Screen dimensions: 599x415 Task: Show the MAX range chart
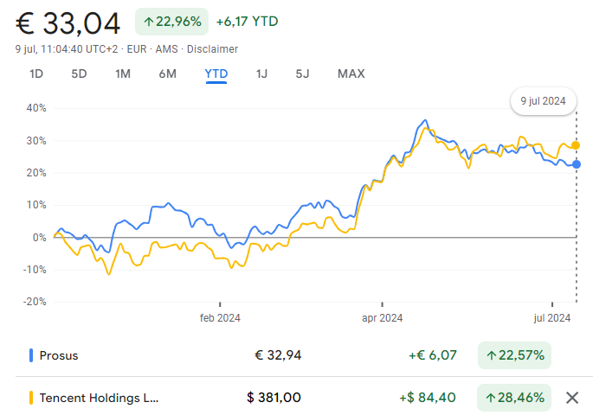click(351, 73)
